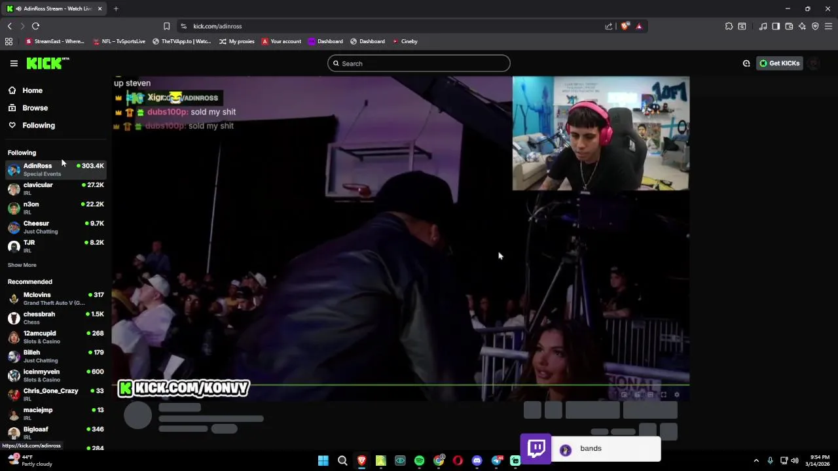The image size is (838, 471).
Task: Open Billeh recommended channel
Action: (x=56, y=356)
